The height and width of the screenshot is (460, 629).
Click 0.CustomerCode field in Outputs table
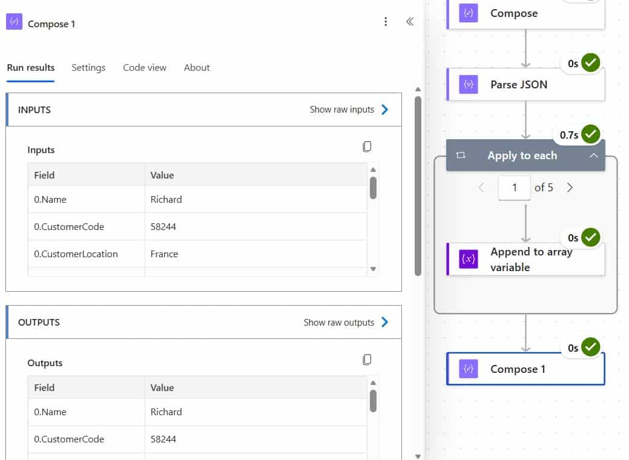click(69, 439)
